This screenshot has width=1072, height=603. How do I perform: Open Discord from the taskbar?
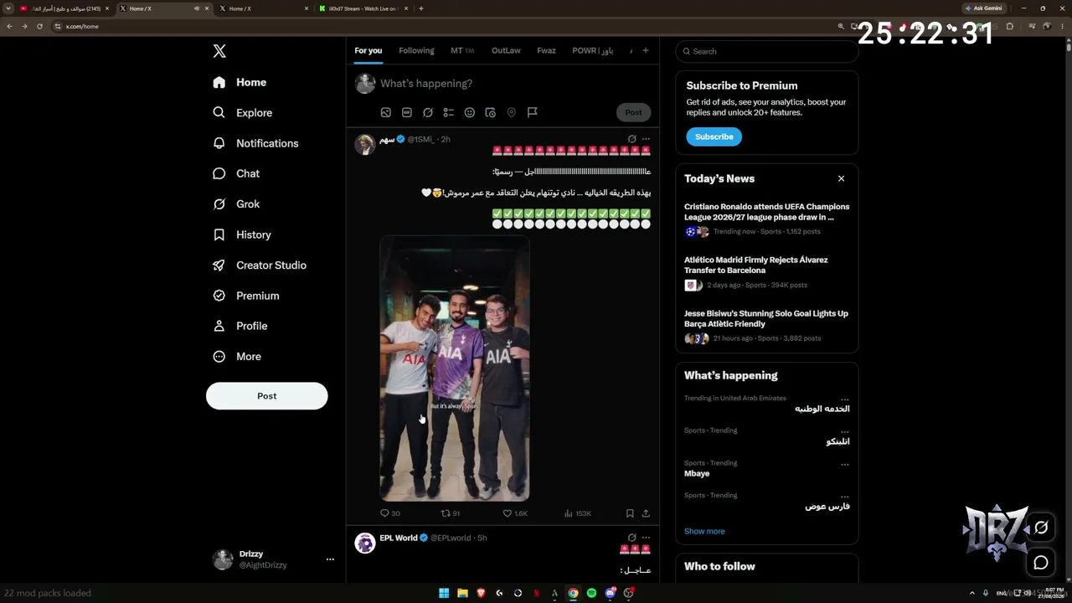click(x=610, y=593)
